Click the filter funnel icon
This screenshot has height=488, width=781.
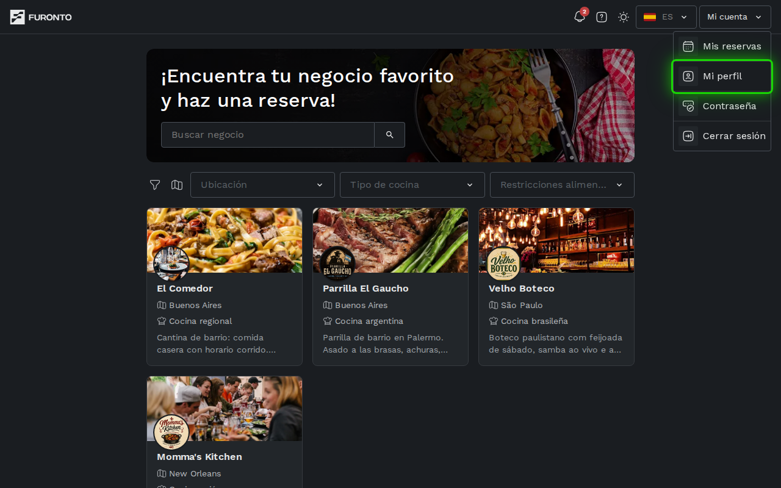pos(155,185)
